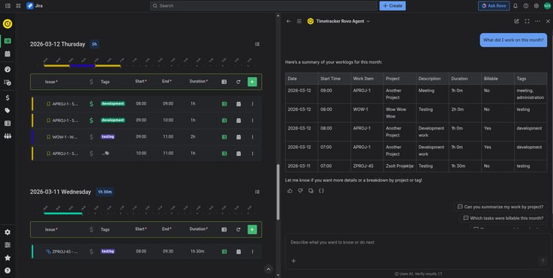553x278 pixels.
Task: Show response source with the braces icon
Action: [x=321, y=190]
